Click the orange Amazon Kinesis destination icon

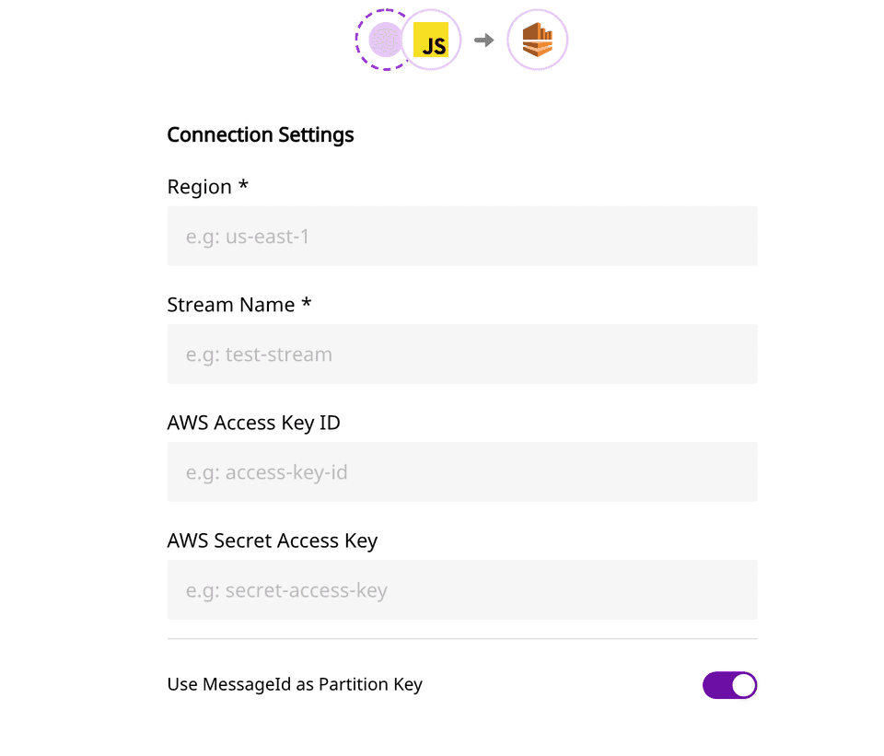point(537,41)
